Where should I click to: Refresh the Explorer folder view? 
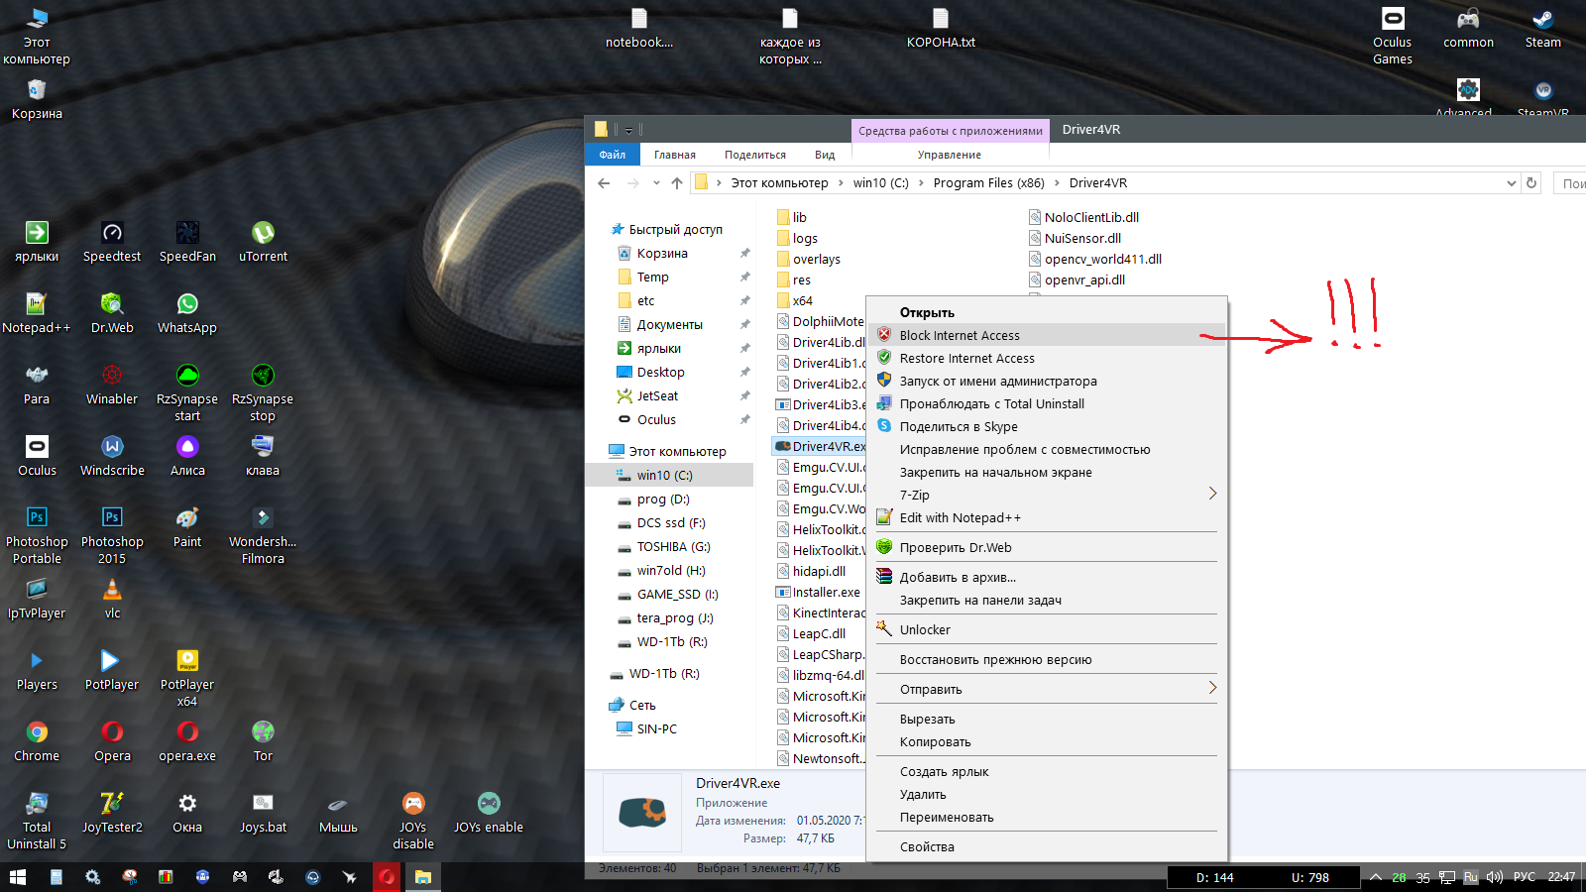[1531, 183]
